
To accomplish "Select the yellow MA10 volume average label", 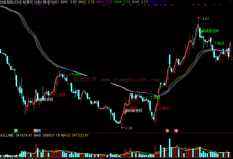I will (x=75, y=135).
